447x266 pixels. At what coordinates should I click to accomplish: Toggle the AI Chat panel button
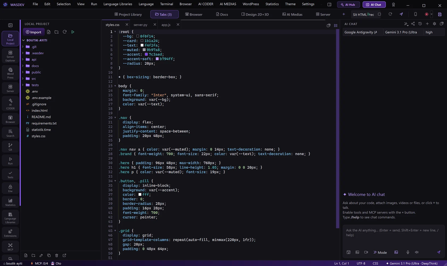[x=374, y=5]
